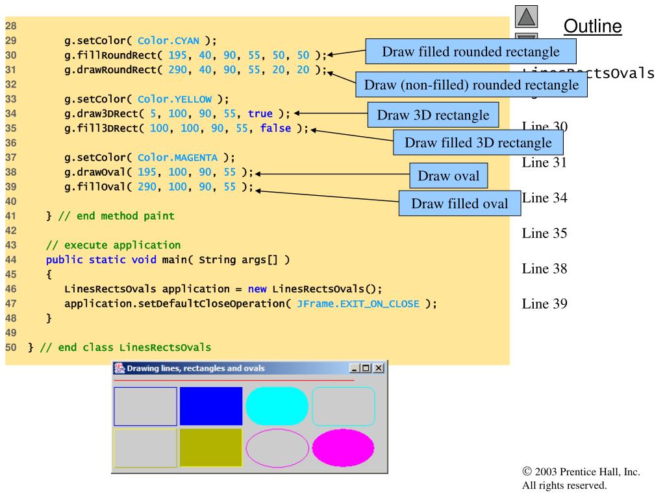Click the code "g.setColor( Color.MAGENTA );"

[x=149, y=158]
